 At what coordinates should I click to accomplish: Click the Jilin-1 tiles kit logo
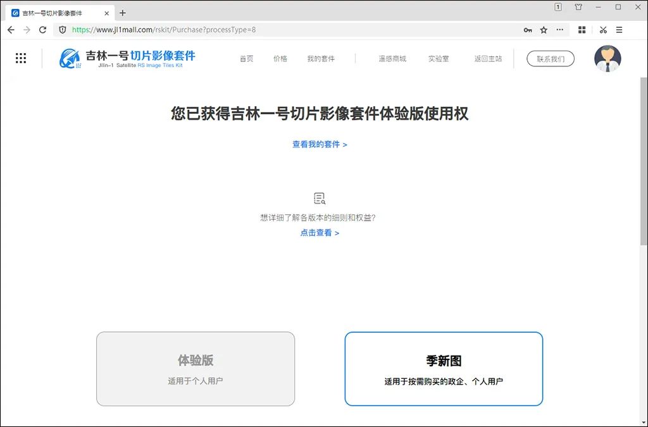click(127, 58)
